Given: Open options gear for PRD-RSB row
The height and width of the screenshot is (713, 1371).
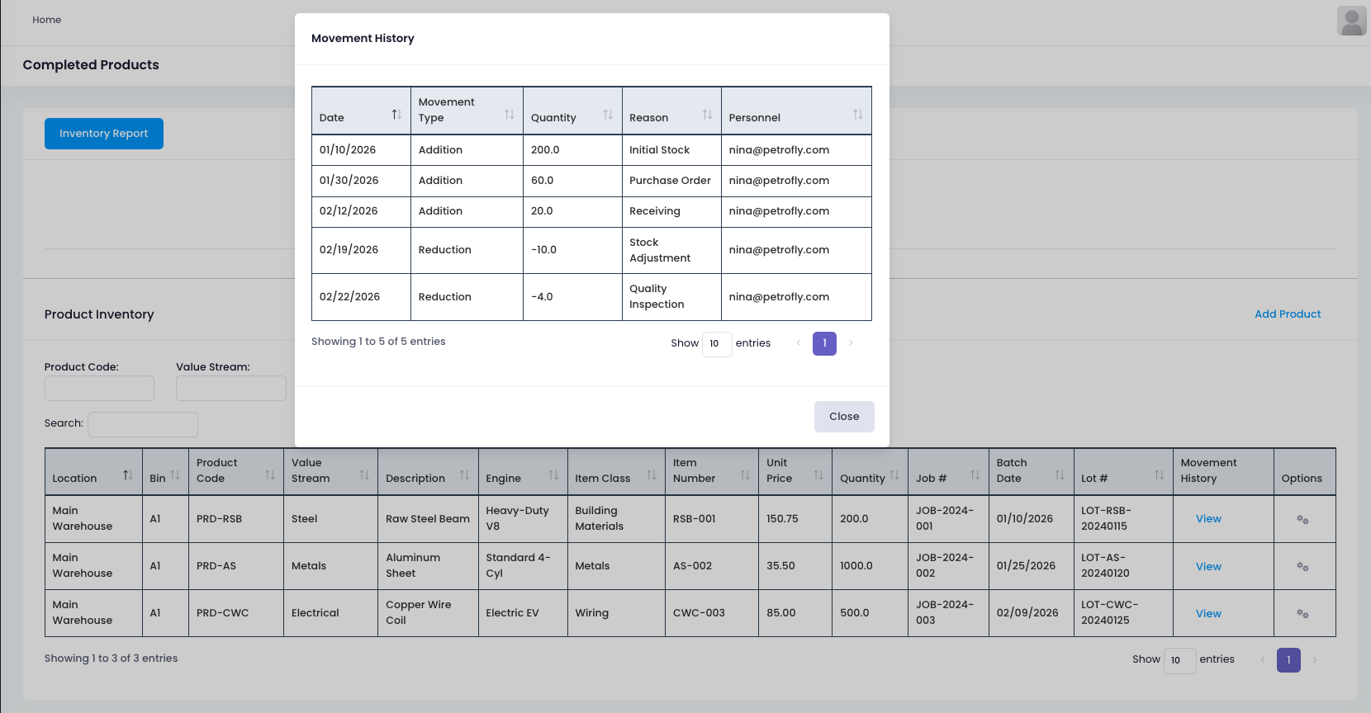Looking at the screenshot, I should tap(1302, 520).
